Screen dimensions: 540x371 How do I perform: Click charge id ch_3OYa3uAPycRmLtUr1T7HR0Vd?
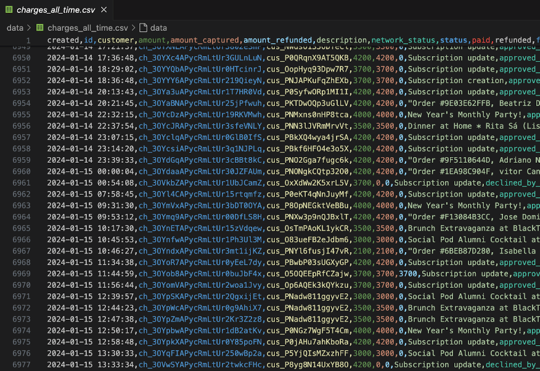click(x=200, y=92)
